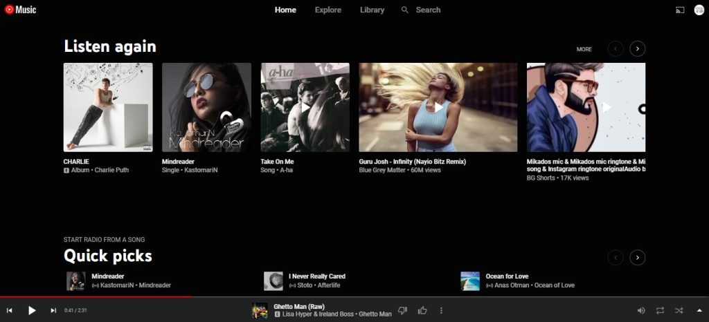The image size is (709, 322).
Task: Play Mindreader quick pick thumbnail
Action: [76, 281]
